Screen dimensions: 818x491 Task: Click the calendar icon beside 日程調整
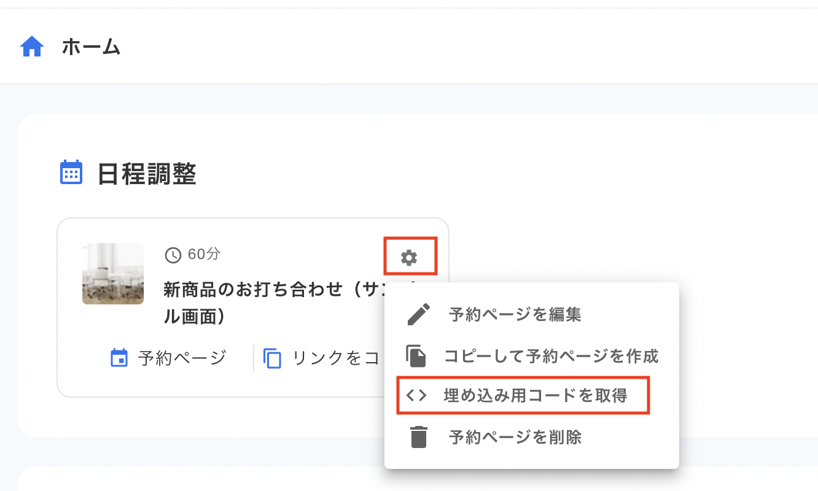71,172
